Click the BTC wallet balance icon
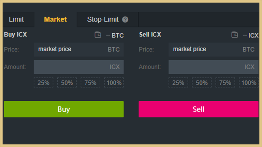The width and height of the screenshot is (262, 147). coord(98,35)
